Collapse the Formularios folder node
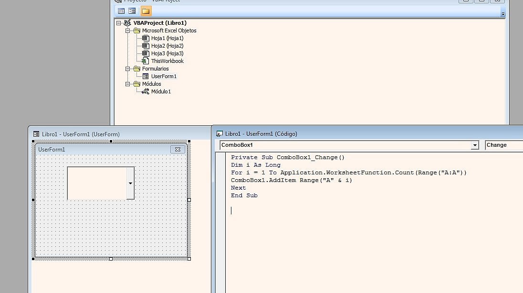523x293 pixels. [x=128, y=69]
